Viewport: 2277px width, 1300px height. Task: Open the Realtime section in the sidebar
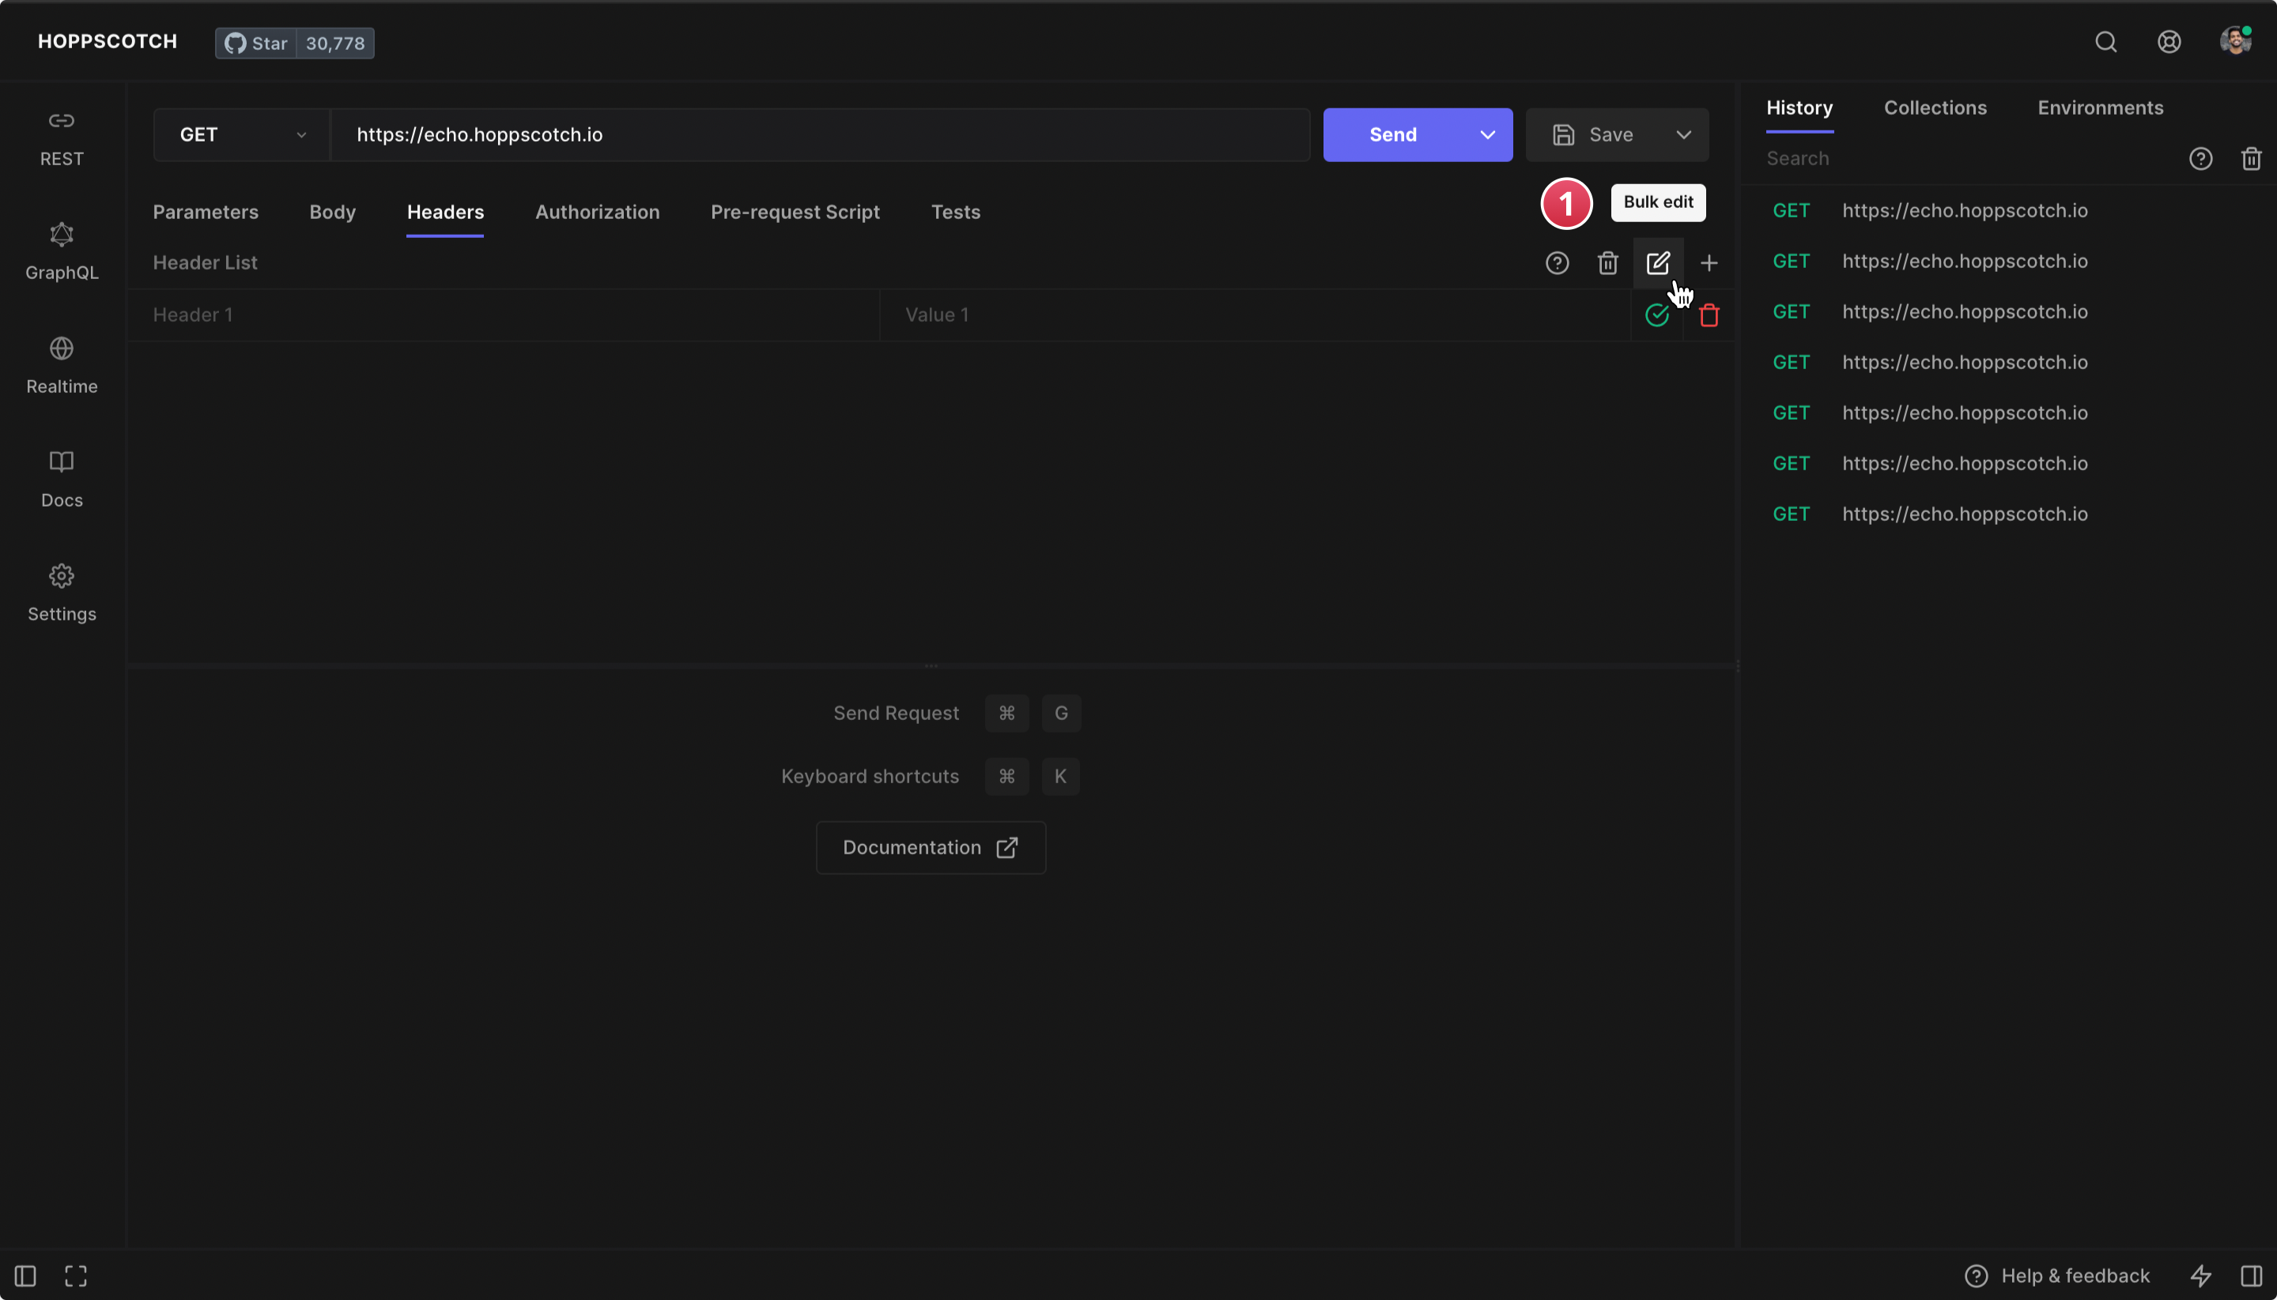pos(62,365)
